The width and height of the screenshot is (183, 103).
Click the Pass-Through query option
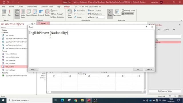pyautogui.click(x=57, y=14)
